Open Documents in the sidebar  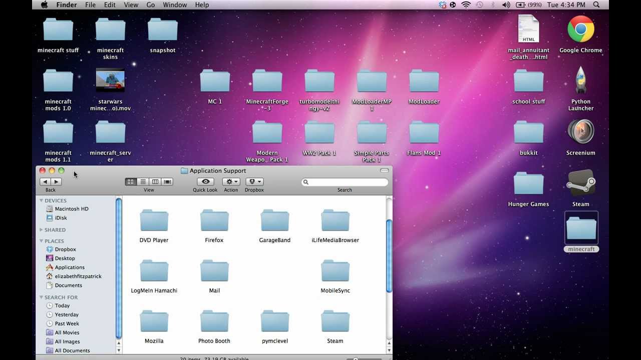coord(64,285)
